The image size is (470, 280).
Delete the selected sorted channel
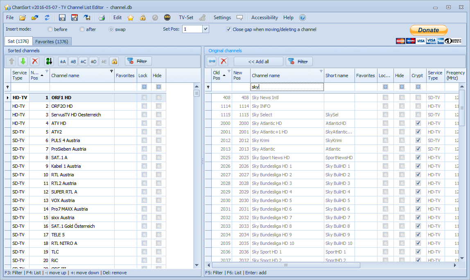[x=34, y=61]
